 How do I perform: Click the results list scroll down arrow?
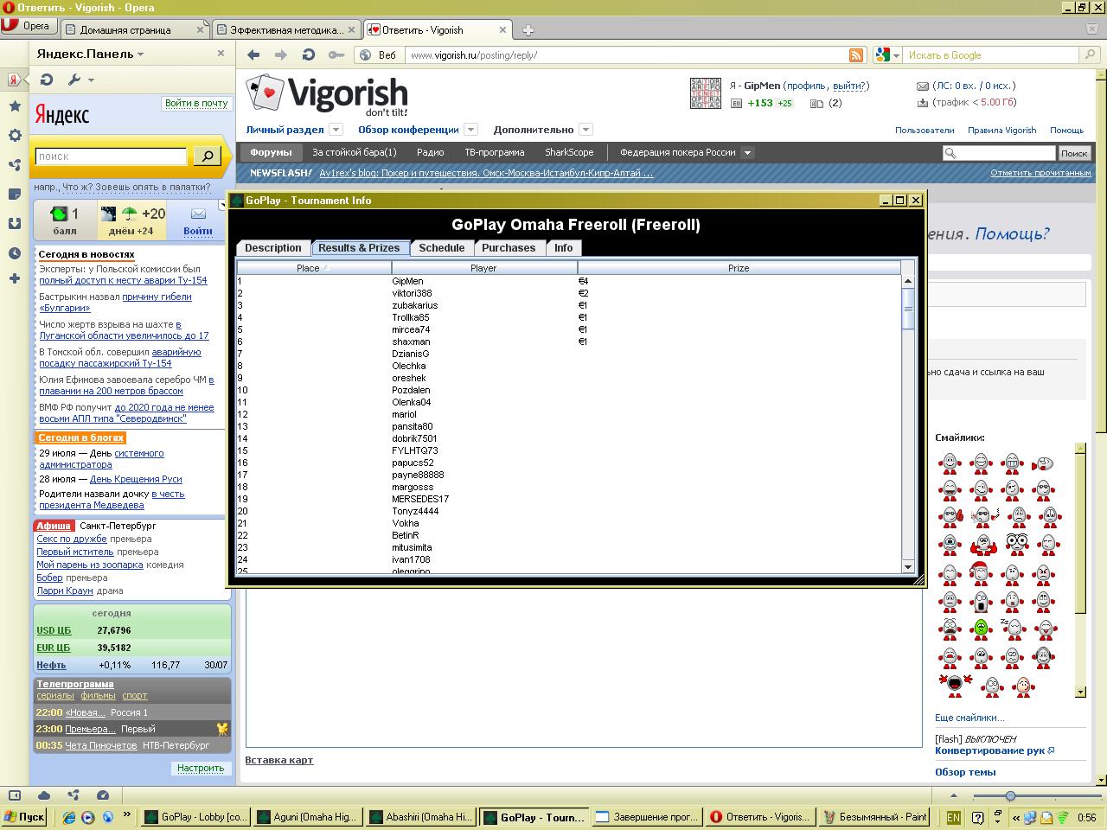tap(907, 566)
